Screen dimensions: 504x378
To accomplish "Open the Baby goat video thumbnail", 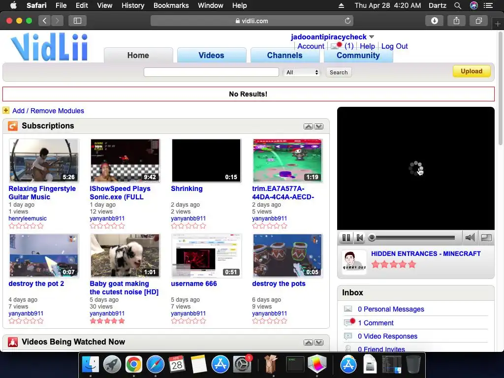I will (x=125, y=255).
